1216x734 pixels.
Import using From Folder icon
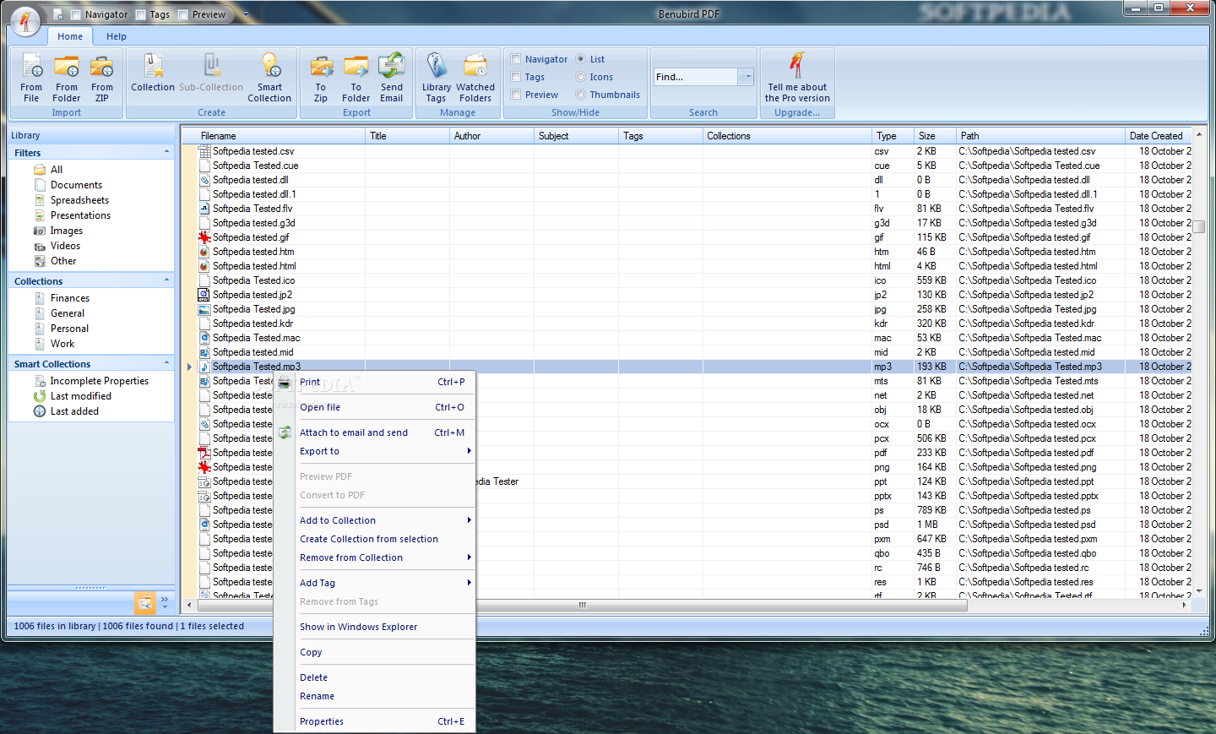point(67,78)
